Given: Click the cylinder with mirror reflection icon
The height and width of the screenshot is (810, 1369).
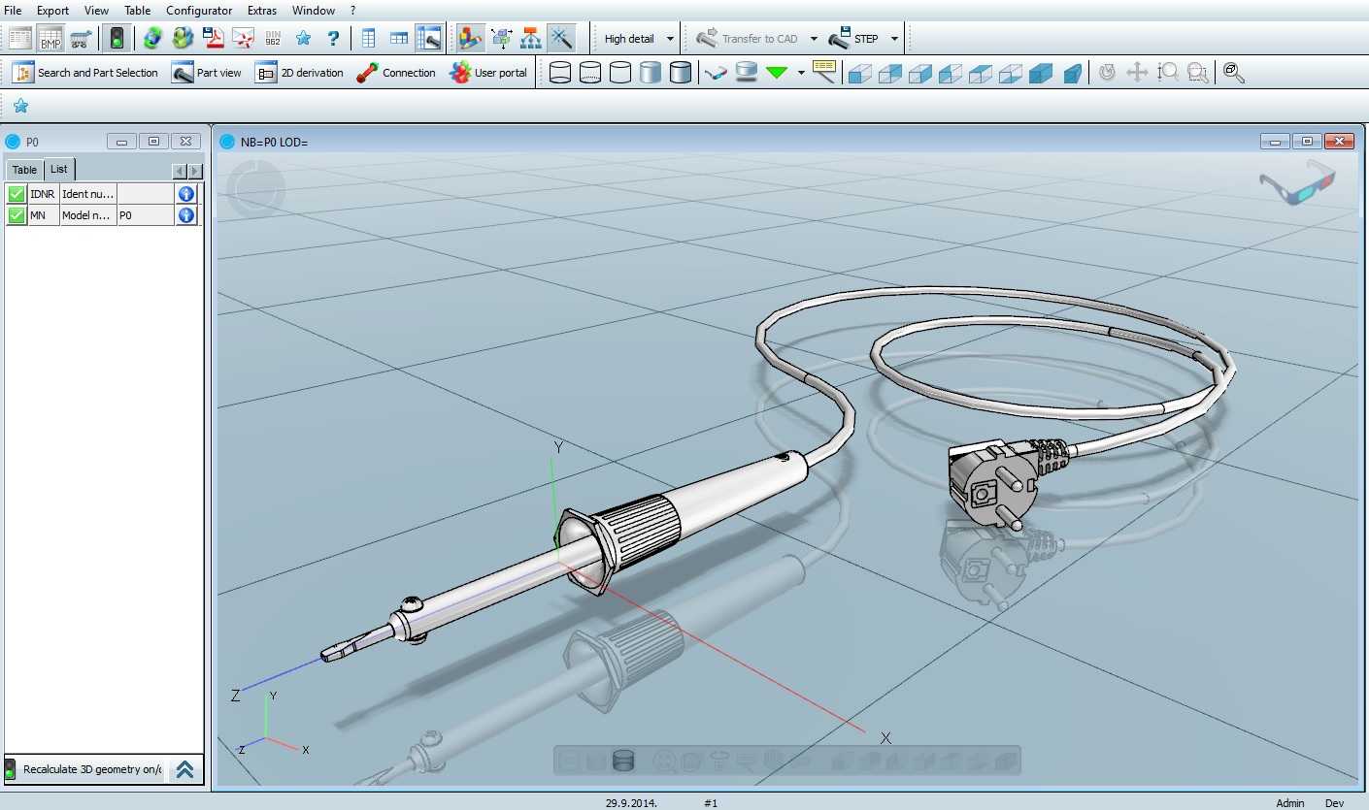Looking at the screenshot, I should point(746,73).
